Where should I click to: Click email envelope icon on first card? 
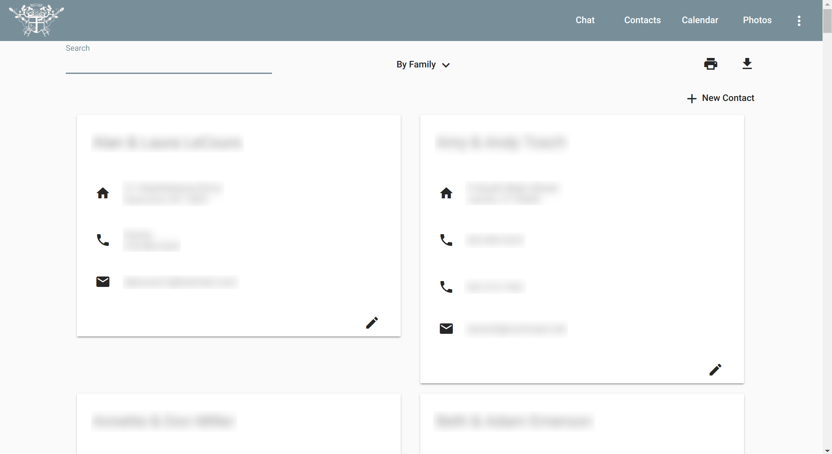(x=103, y=282)
